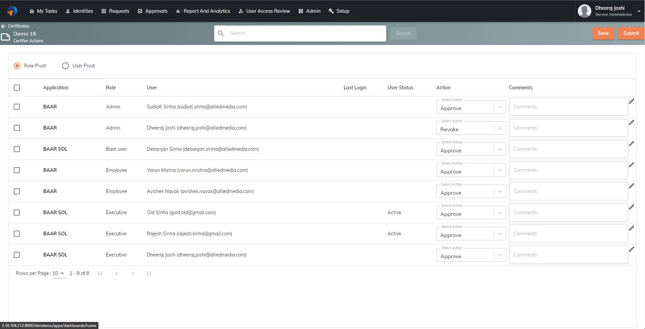Check the row checkbox for Varun Mishra
Viewport: 645px width, 329px height.
point(17,170)
